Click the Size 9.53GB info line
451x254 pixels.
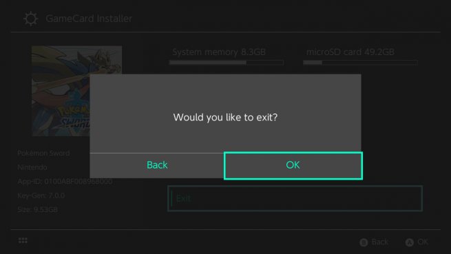coord(37,210)
